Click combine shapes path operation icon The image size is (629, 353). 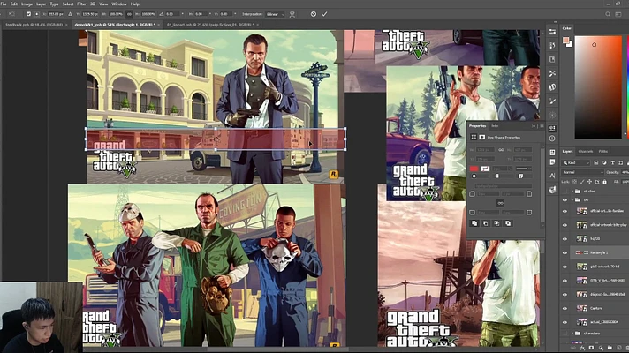pyautogui.click(x=474, y=223)
